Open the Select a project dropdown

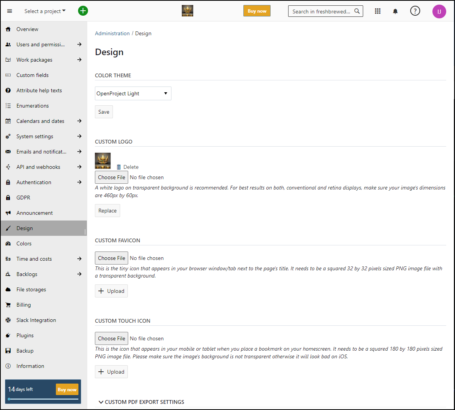click(45, 11)
